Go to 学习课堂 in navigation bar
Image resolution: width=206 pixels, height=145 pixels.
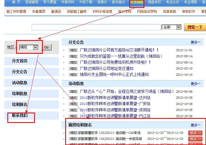(x=50, y=2)
